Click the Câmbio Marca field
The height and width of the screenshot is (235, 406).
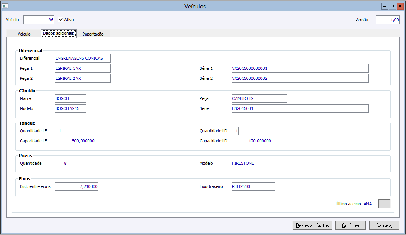(71, 98)
